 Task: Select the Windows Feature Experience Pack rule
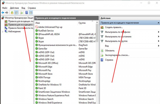(54, 95)
